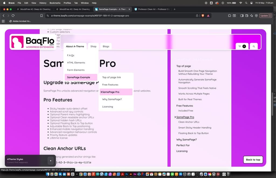Open macOS Spotlight search in menu bar
This screenshot has width=276, height=178.
click(x=246, y=3)
